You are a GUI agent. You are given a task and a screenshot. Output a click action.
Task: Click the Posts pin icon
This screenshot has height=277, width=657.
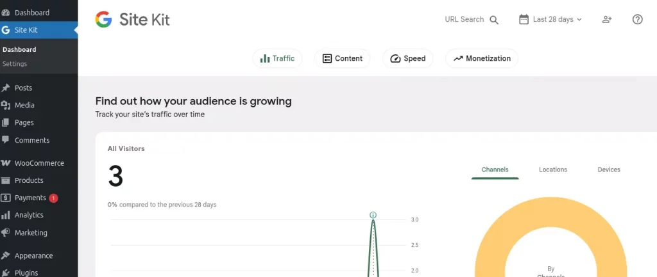click(x=5, y=88)
